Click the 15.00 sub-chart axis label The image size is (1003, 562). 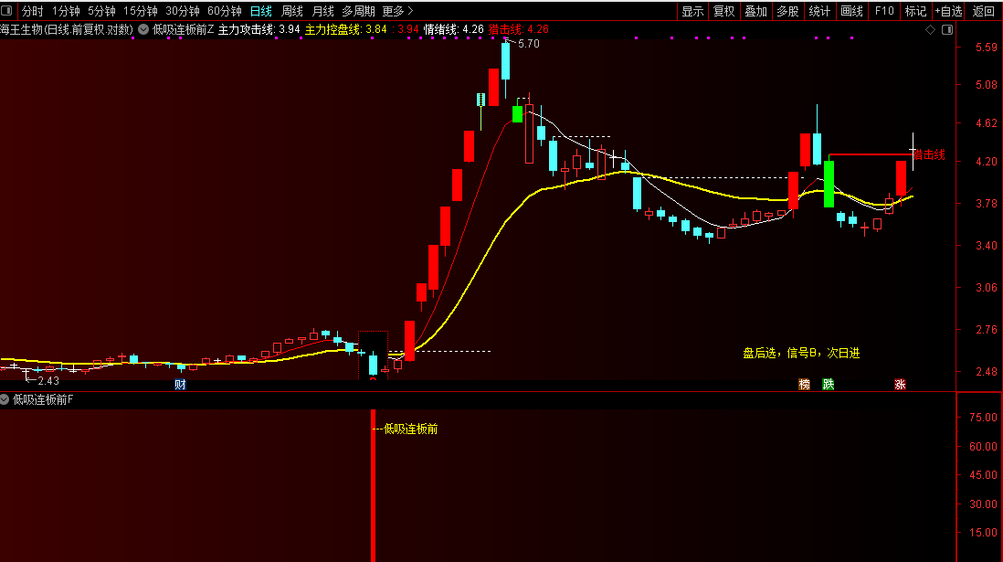[983, 533]
